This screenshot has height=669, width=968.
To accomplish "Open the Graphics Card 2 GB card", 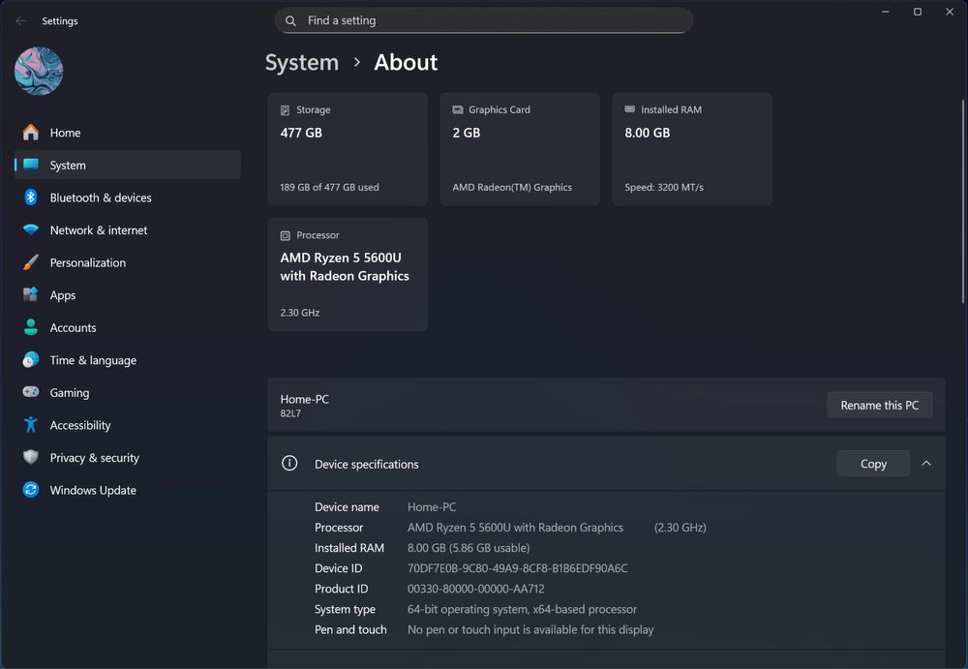I will [520, 149].
